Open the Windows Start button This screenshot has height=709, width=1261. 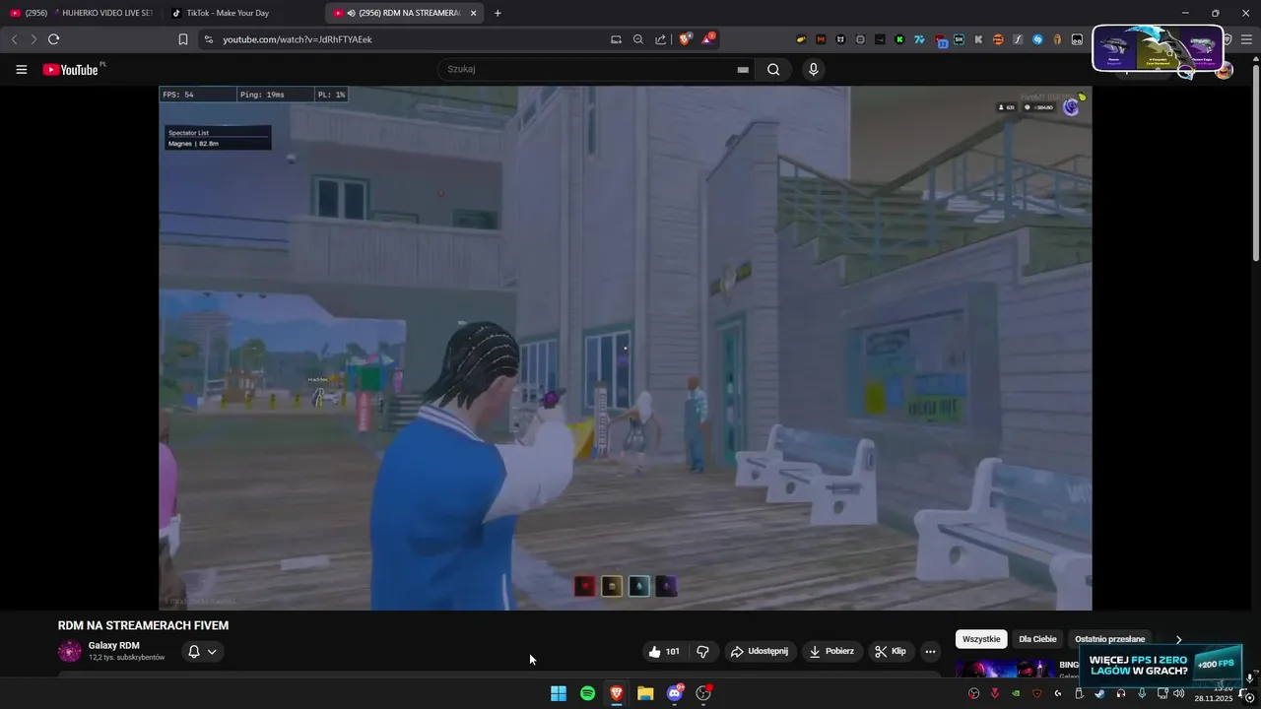tap(559, 693)
